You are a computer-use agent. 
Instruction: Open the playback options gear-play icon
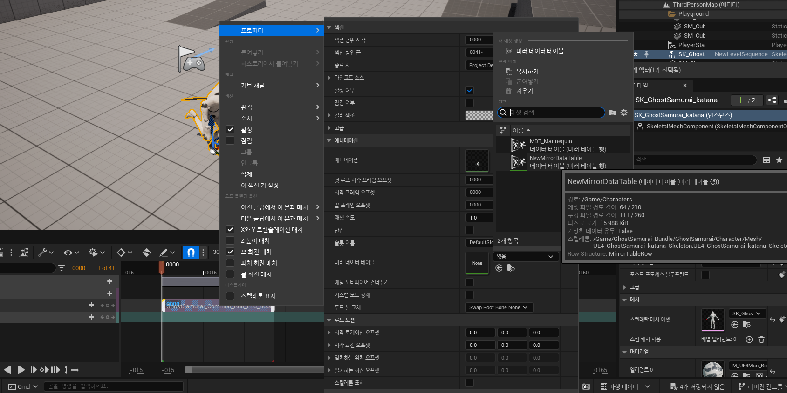[97, 252]
